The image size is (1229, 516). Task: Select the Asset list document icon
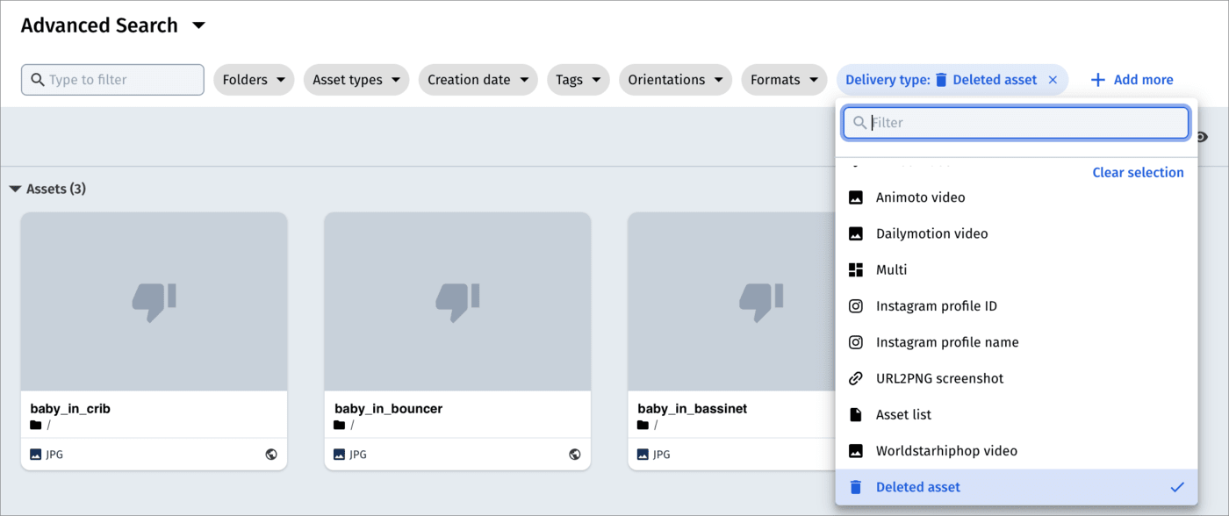pyautogui.click(x=856, y=415)
